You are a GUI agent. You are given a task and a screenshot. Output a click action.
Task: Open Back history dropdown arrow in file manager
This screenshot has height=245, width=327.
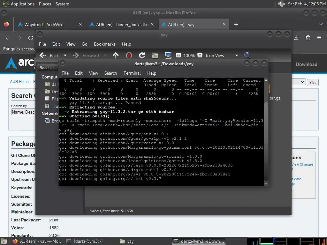coord(65,56)
